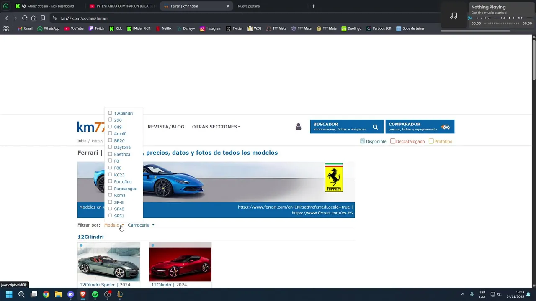The width and height of the screenshot is (536, 301).
Task: Check the 12Cilindri model filter
Action: [x=110, y=113]
